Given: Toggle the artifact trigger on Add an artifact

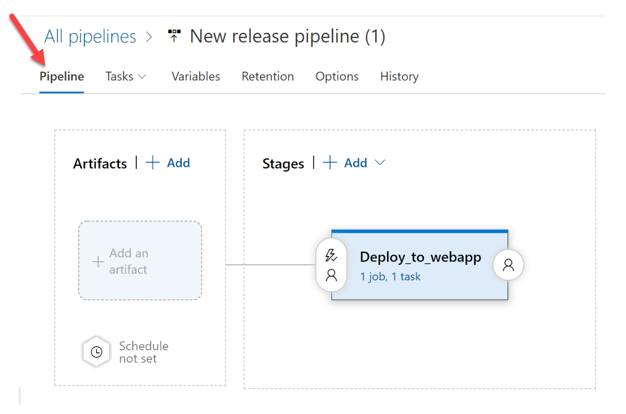Looking at the screenshot, I should click(x=140, y=262).
